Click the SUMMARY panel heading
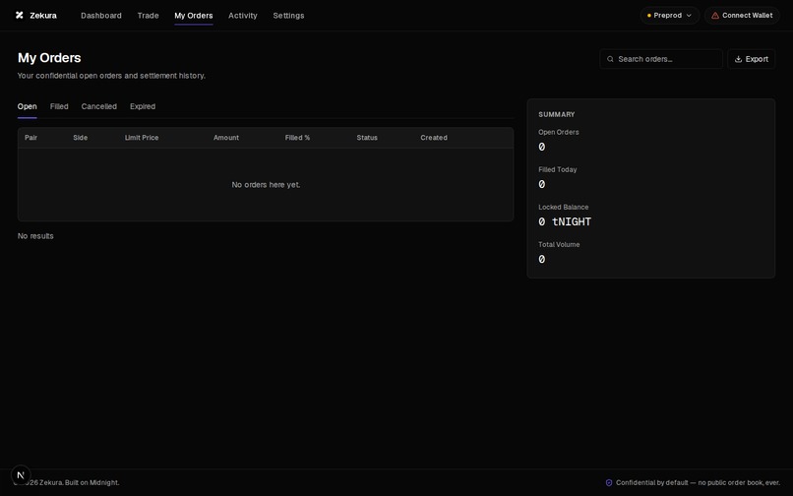The image size is (793, 496). pyautogui.click(x=557, y=114)
